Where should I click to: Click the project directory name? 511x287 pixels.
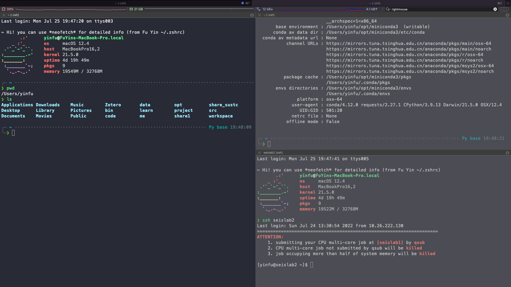[x=184, y=111]
